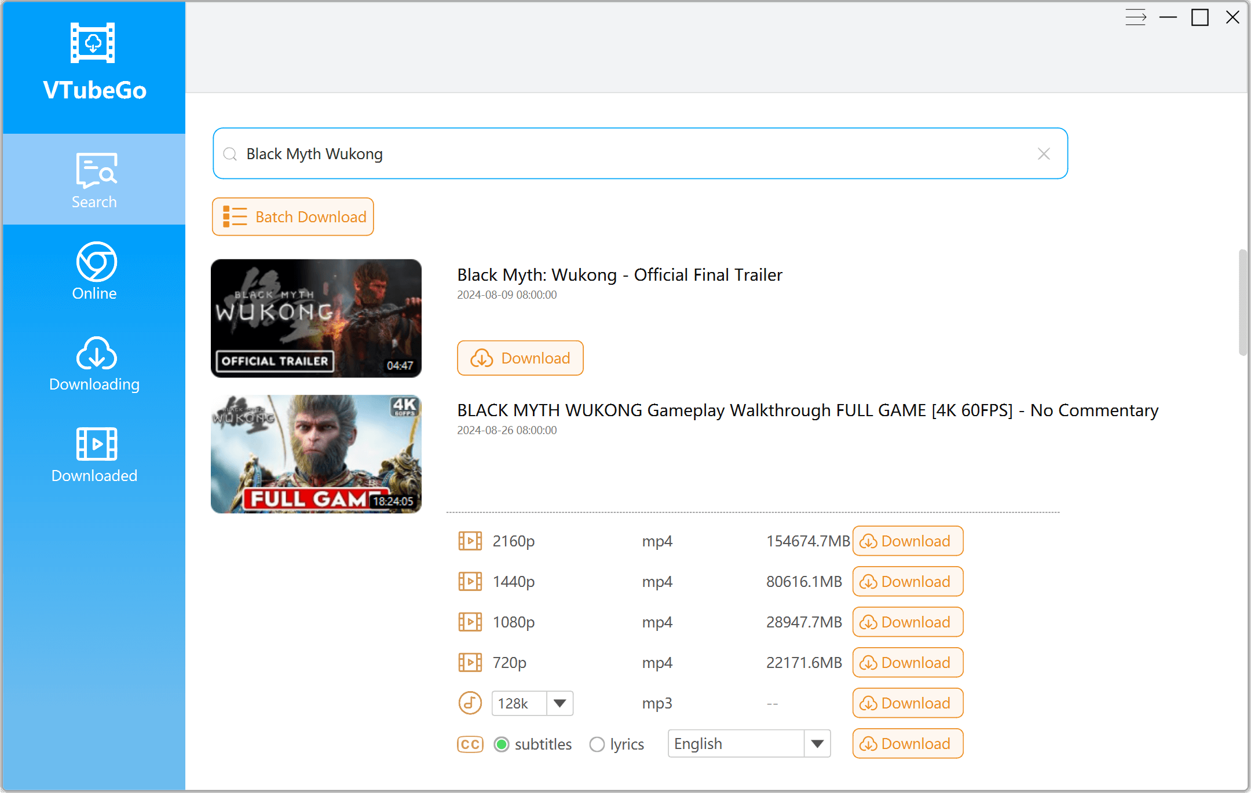Viewport: 1251px width, 793px height.
Task: Clear the Black Myth Wukong search text
Action: (1044, 154)
